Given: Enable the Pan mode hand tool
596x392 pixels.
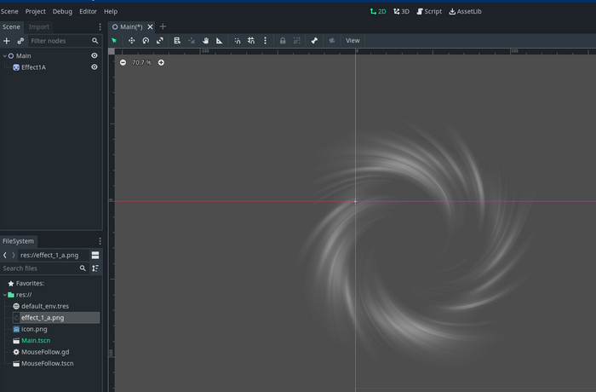Looking at the screenshot, I should (205, 40).
